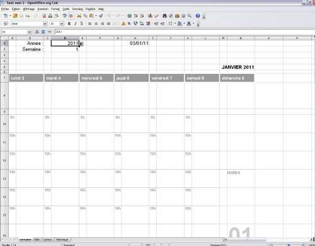
Task: Click the Background Color paint bucket
Action: [180, 23]
